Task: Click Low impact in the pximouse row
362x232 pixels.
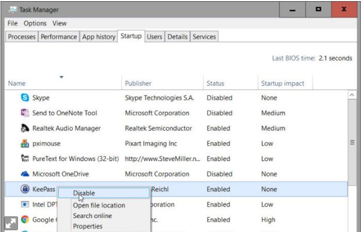Action: (267, 143)
